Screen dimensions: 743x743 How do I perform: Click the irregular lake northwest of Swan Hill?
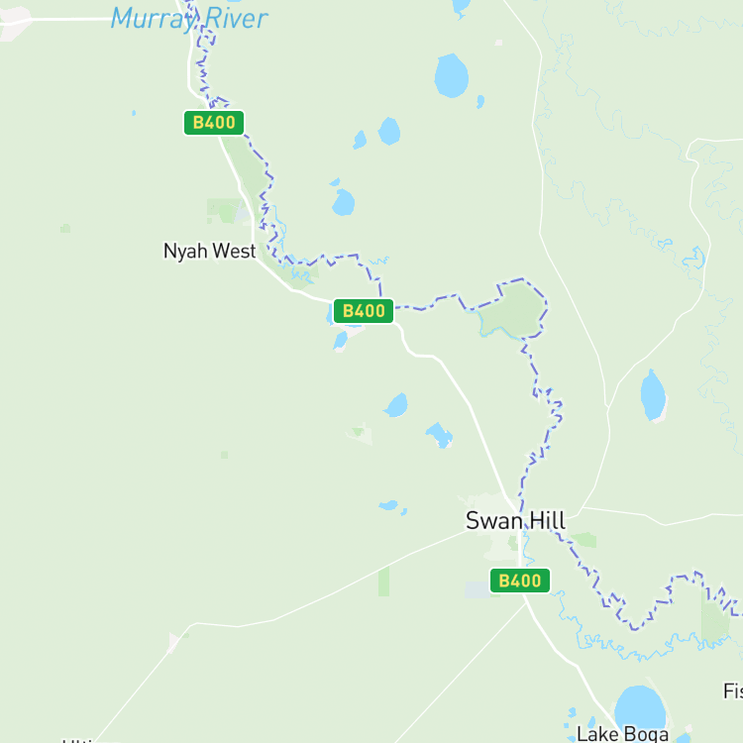(x=439, y=435)
